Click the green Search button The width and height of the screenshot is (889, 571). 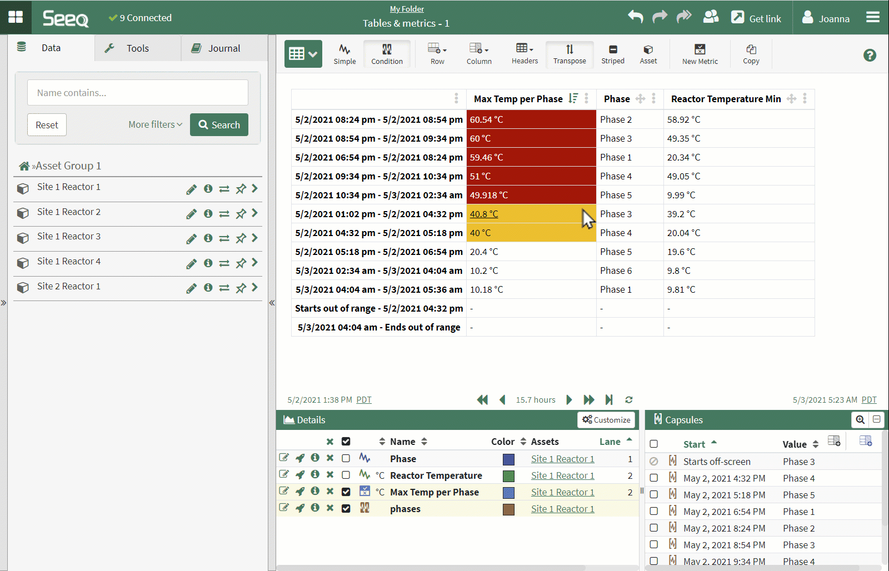(x=219, y=125)
